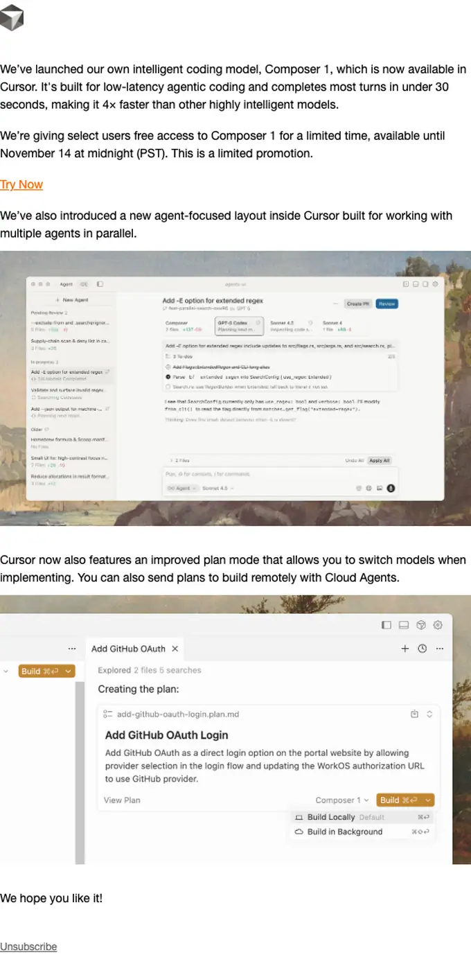The image size is (471, 957).
Task: Open 'Reduce allocations in result format' sidebar item
Action: [71, 480]
